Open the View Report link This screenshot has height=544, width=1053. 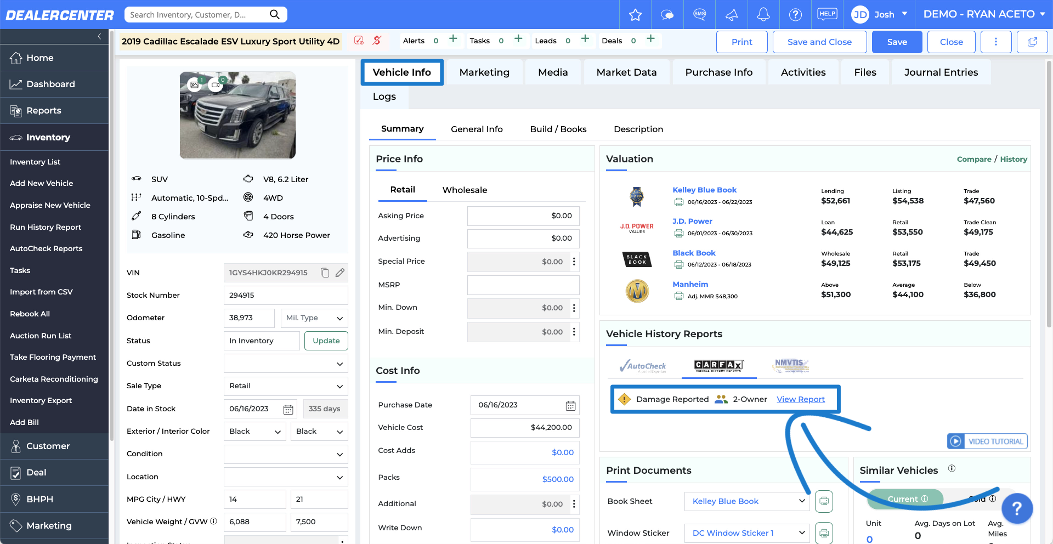click(800, 399)
